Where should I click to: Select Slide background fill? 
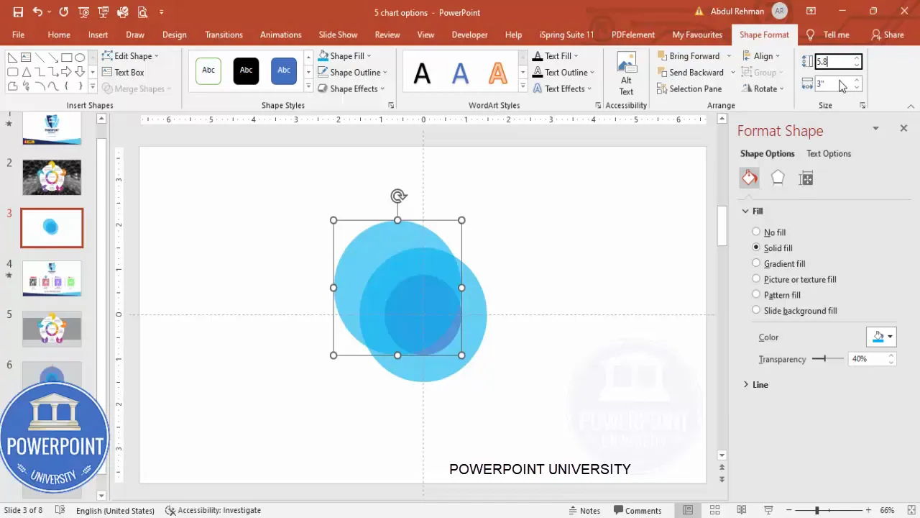(794, 311)
